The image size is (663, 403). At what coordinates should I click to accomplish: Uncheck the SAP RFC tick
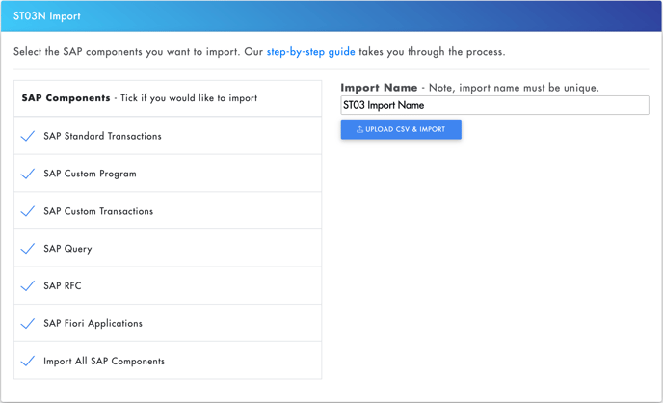coord(28,286)
